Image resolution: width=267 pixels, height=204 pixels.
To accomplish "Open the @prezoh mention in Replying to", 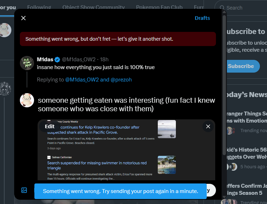I will point(121,80).
